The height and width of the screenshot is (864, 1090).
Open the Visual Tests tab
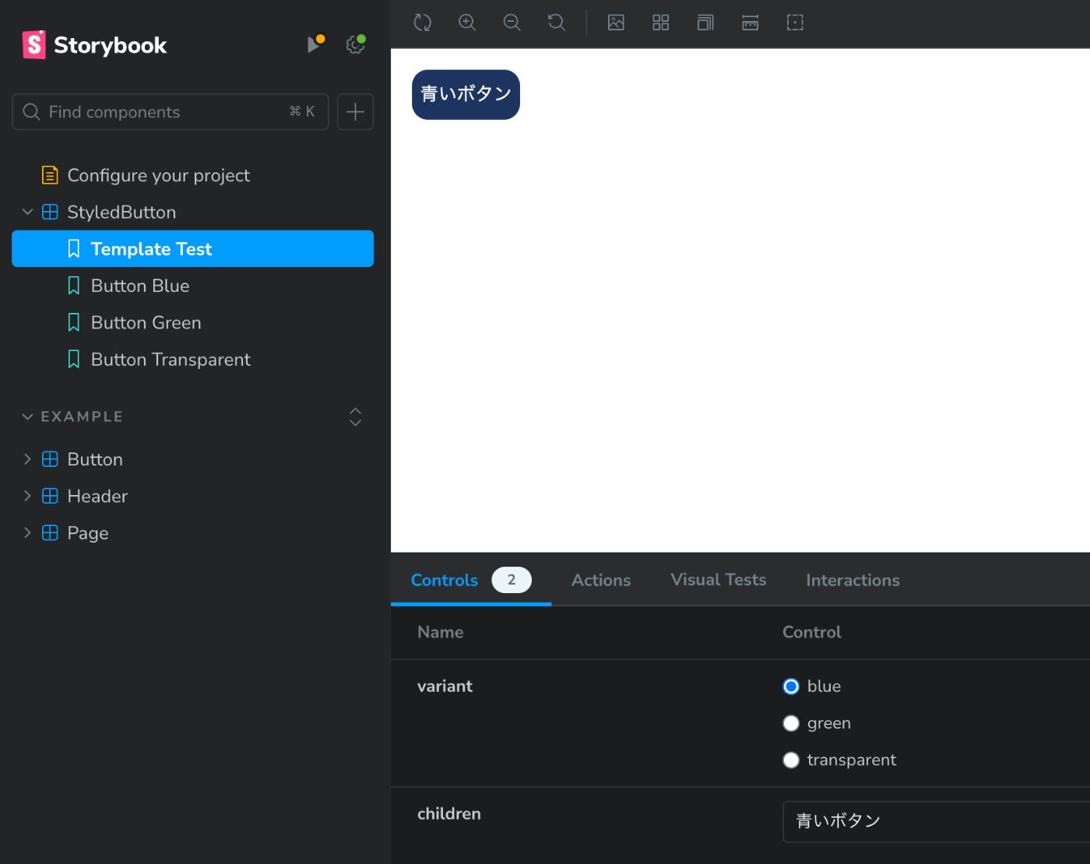tap(719, 580)
